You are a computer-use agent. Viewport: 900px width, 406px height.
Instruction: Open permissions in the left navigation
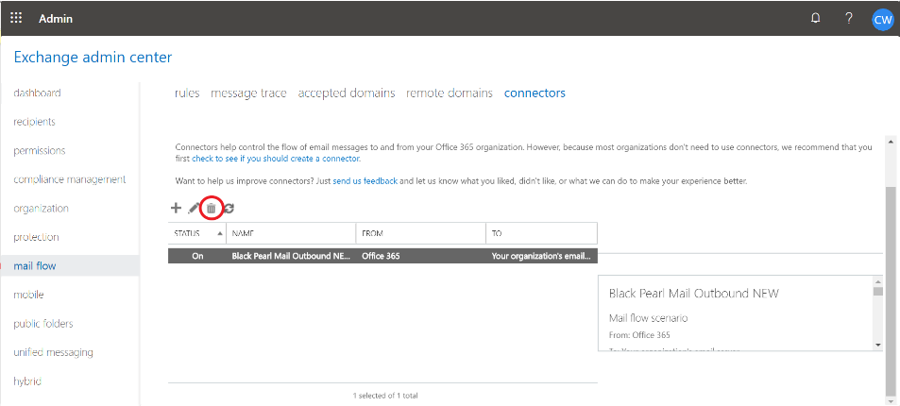[40, 150]
